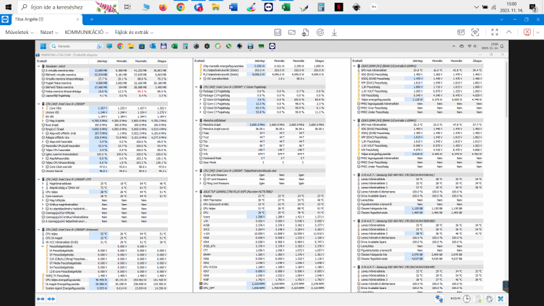The height and width of the screenshot is (306, 544).
Task: Collapse the first sensor group in left panel
Action: click(x=39, y=66)
